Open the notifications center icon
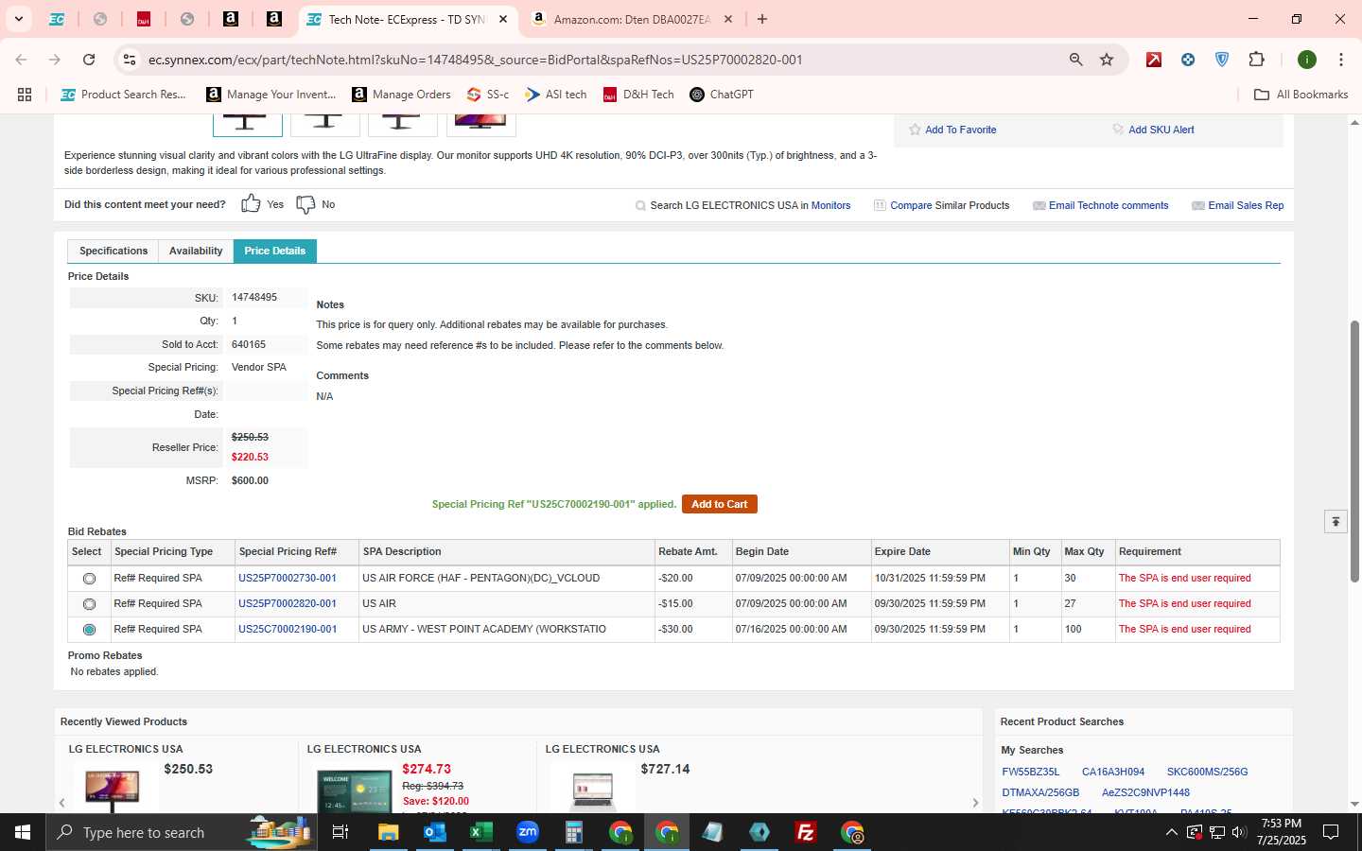This screenshot has width=1362, height=851. (1331, 832)
